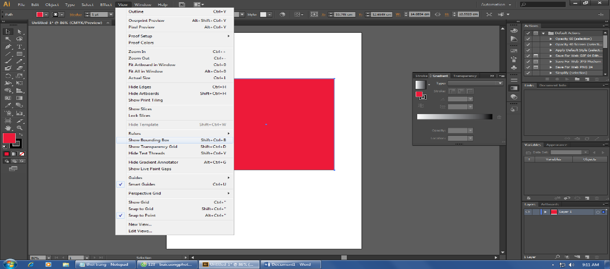Click the Search field in the application bar
This screenshot has height=269, width=610.
click(x=544, y=5)
